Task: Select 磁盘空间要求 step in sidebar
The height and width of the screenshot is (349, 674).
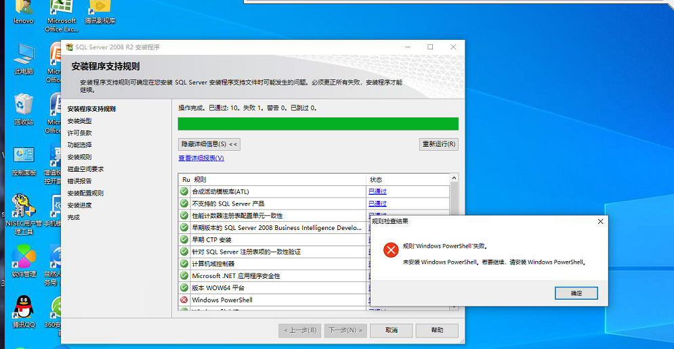Action: tap(85, 169)
